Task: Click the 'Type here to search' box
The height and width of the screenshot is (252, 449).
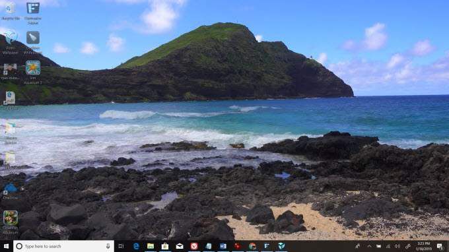Action: click(x=63, y=246)
